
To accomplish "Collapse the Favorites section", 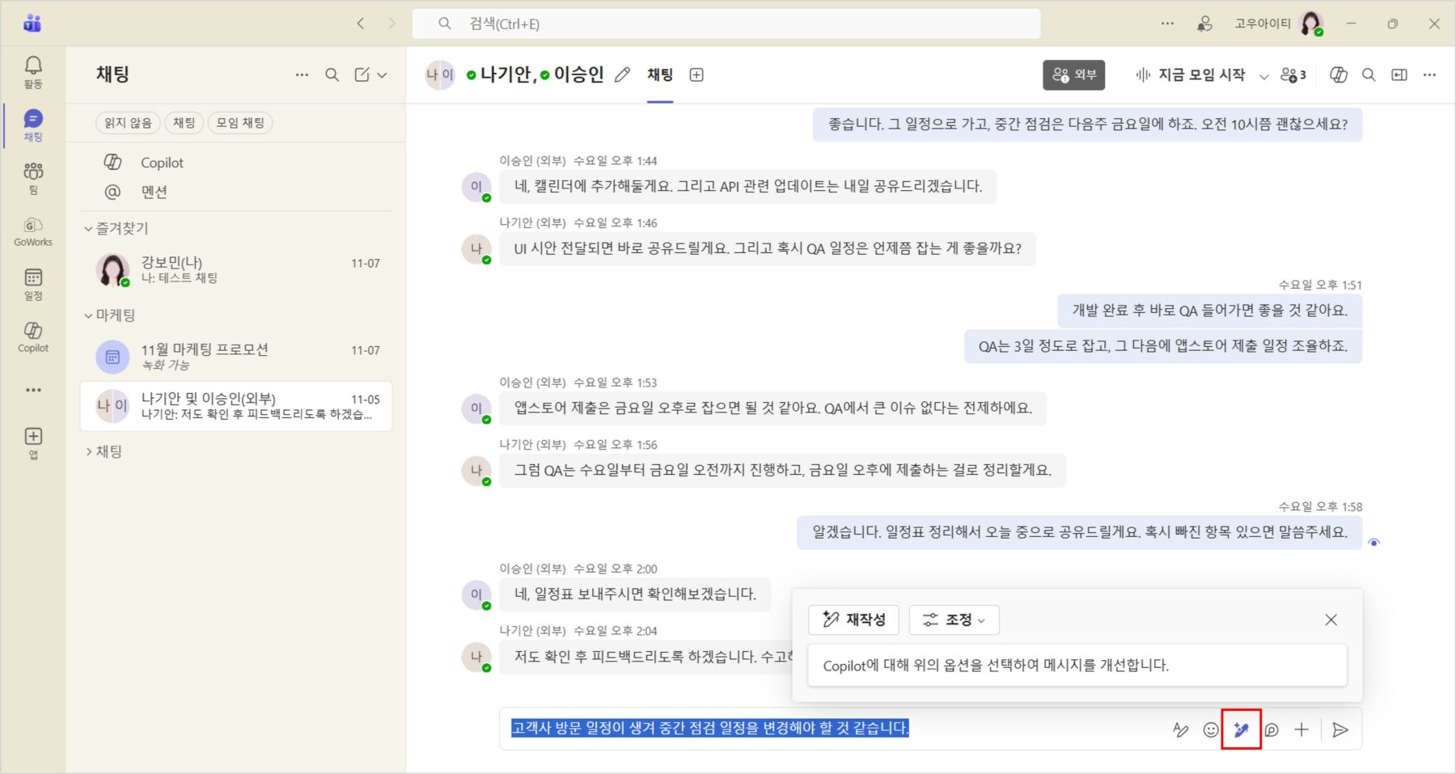I will (x=88, y=229).
